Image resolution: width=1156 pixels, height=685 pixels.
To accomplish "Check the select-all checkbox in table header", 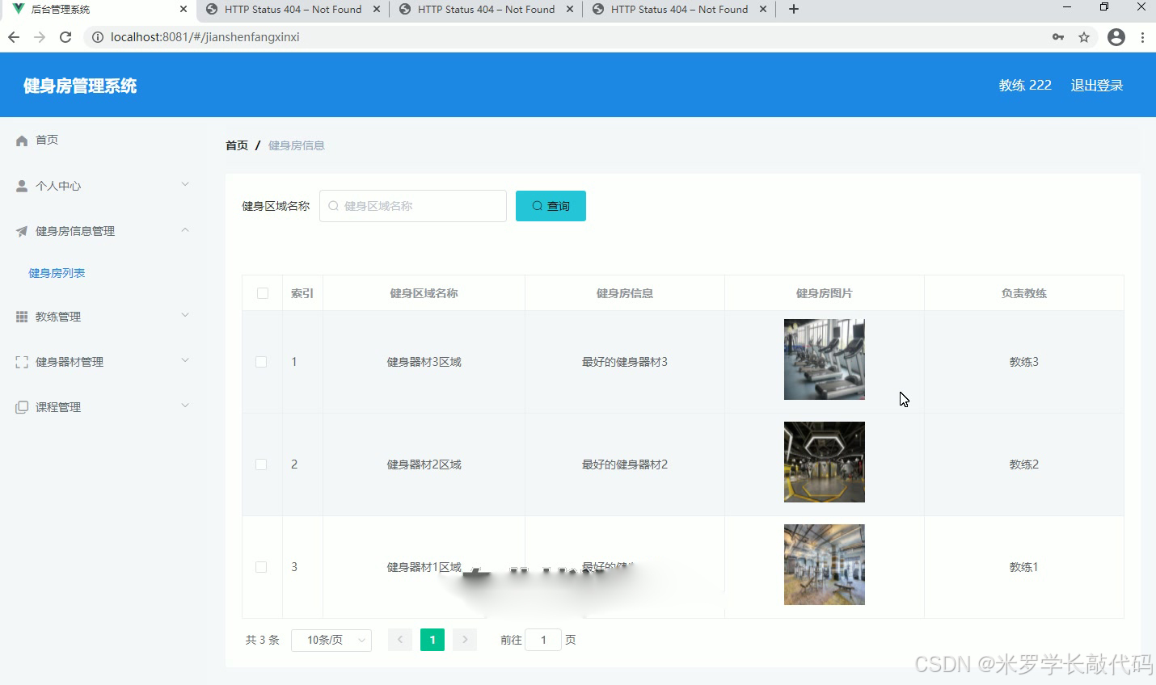I will 262,292.
